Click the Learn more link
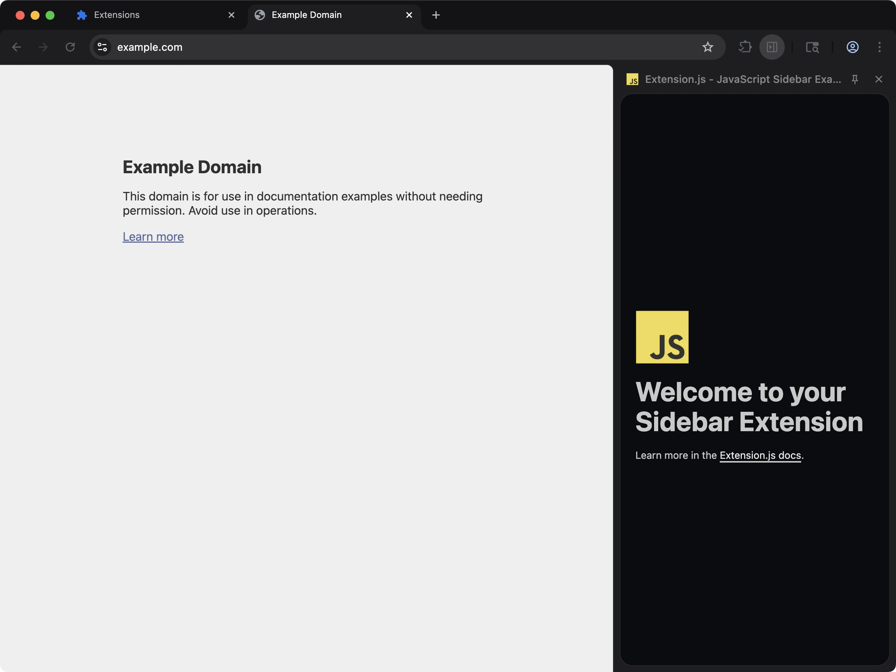Screen dimensions: 896x672 [x=153, y=237]
